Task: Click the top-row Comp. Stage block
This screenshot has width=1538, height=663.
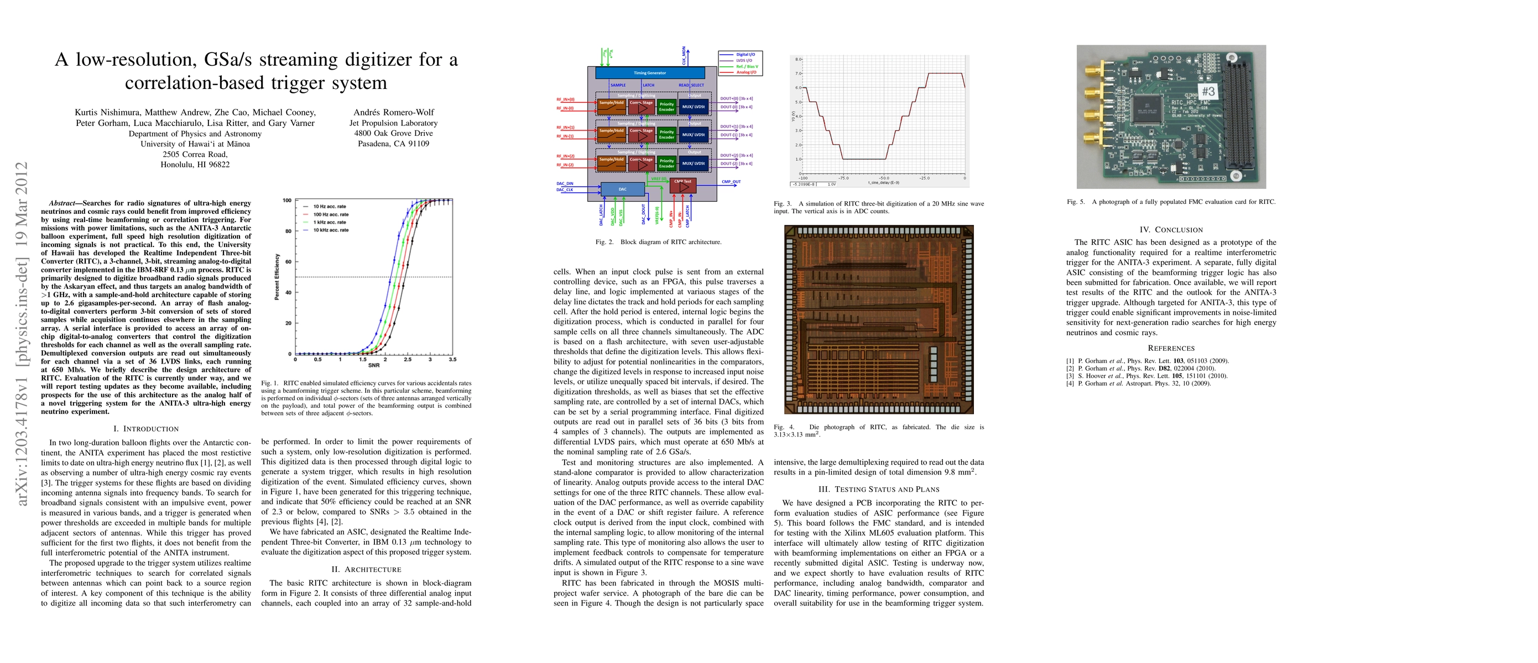Action: pyautogui.click(x=641, y=107)
